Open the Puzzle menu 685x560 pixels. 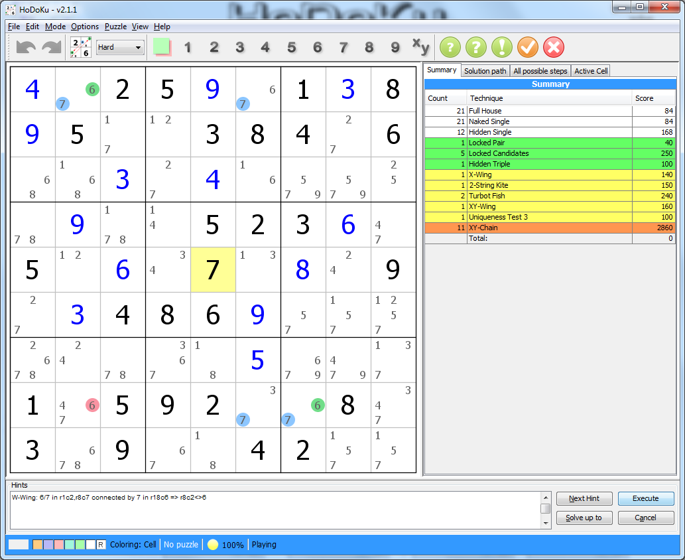pos(115,27)
